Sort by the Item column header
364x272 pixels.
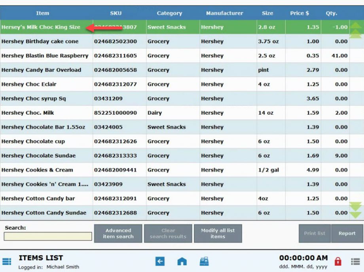(x=42, y=13)
